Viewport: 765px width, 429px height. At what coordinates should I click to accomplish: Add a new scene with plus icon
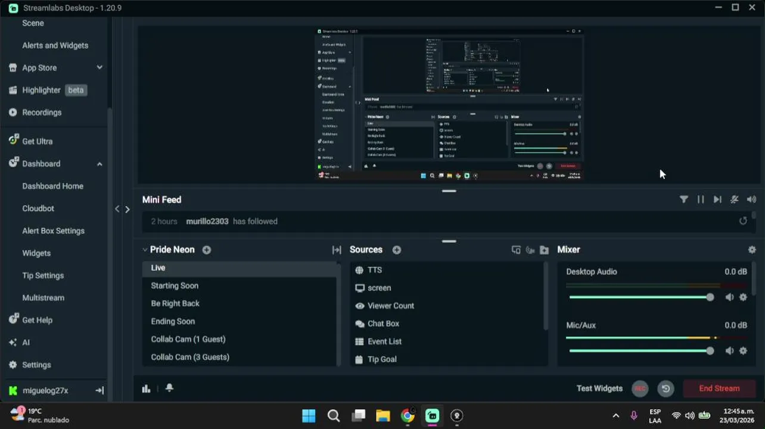(207, 250)
